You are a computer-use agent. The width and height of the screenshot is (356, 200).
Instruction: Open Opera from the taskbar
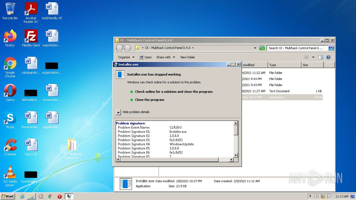[x=60, y=196]
